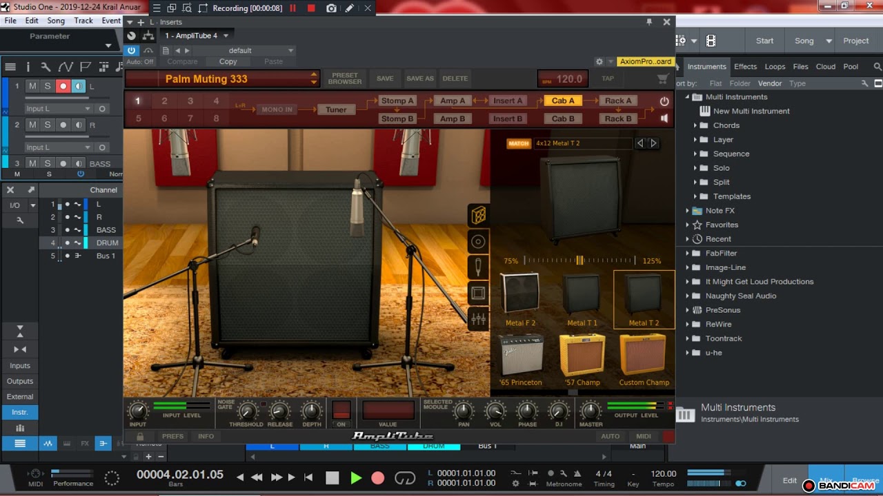This screenshot has height=496, width=883.
Task: Toggle the AmpliTube signal chain power button
Action: click(664, 101)
